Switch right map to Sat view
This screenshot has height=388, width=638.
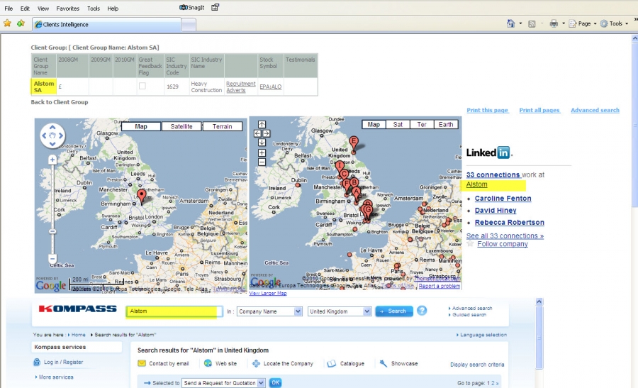(x=398, y=125)
